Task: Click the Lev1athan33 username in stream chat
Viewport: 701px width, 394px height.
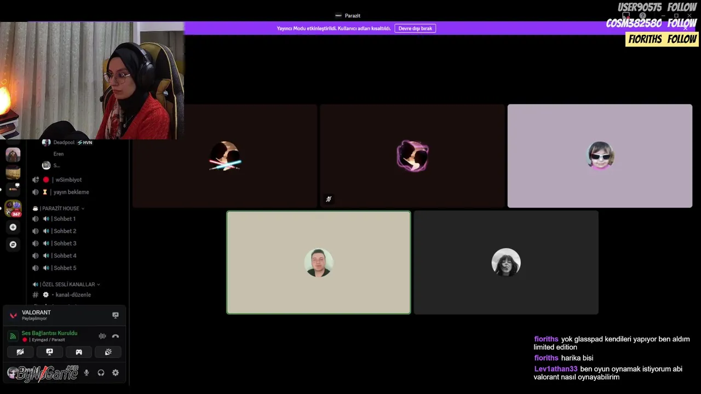Action: point(555,369)
